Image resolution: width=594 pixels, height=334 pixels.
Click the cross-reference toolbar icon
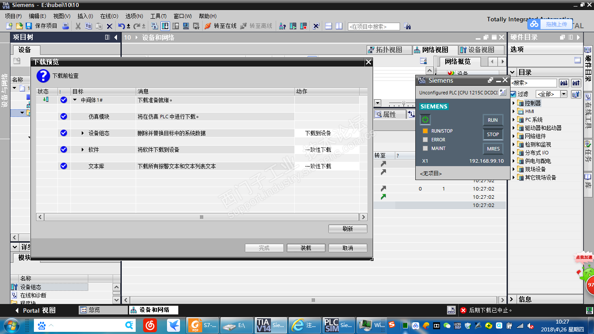tap(316, 26)
